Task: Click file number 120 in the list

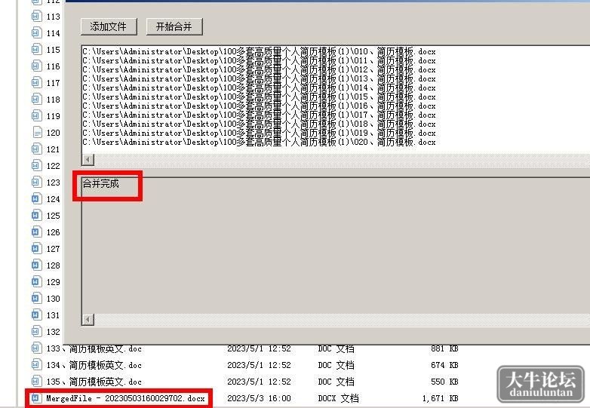Action: (x=53, y=133)
